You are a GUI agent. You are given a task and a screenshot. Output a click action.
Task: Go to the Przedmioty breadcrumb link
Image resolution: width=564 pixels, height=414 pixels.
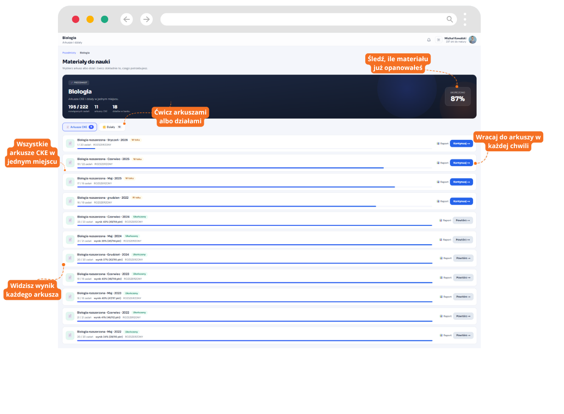click(x=69, y=53)
